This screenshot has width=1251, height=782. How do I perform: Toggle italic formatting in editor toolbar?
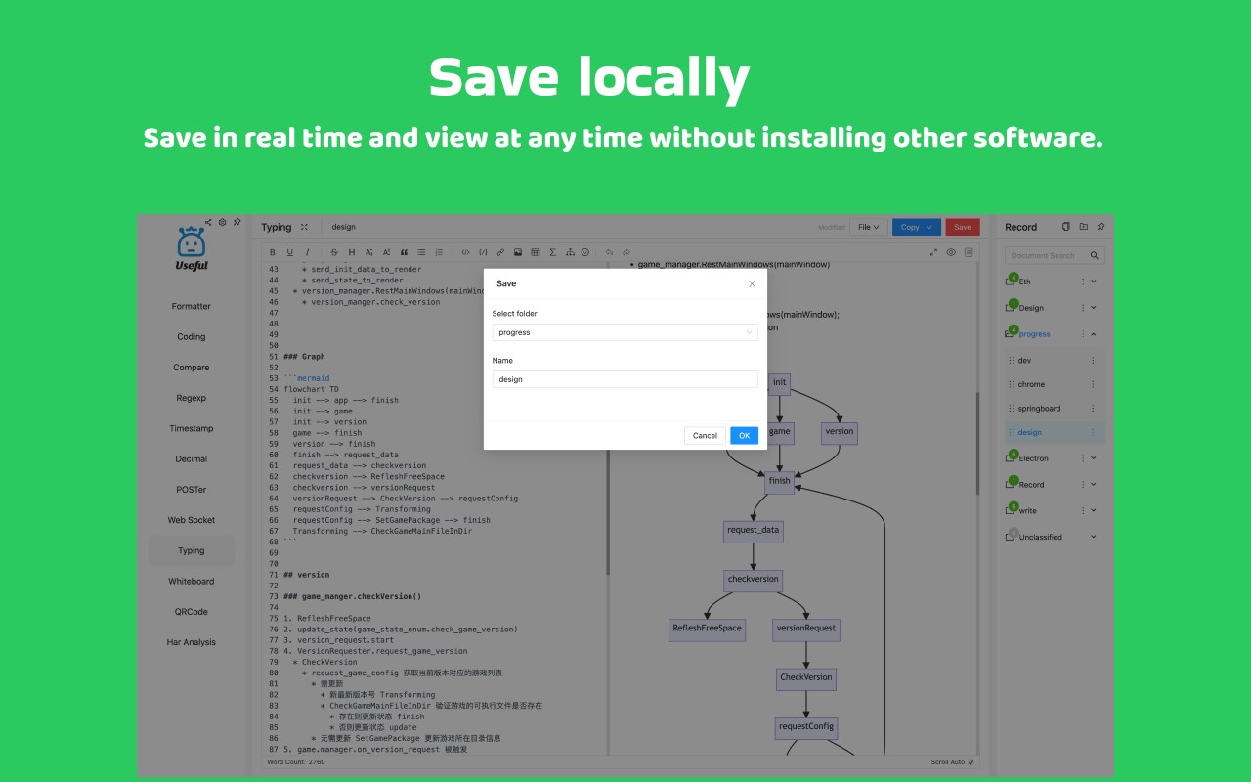pyautogui.click(x=307, y=252)
